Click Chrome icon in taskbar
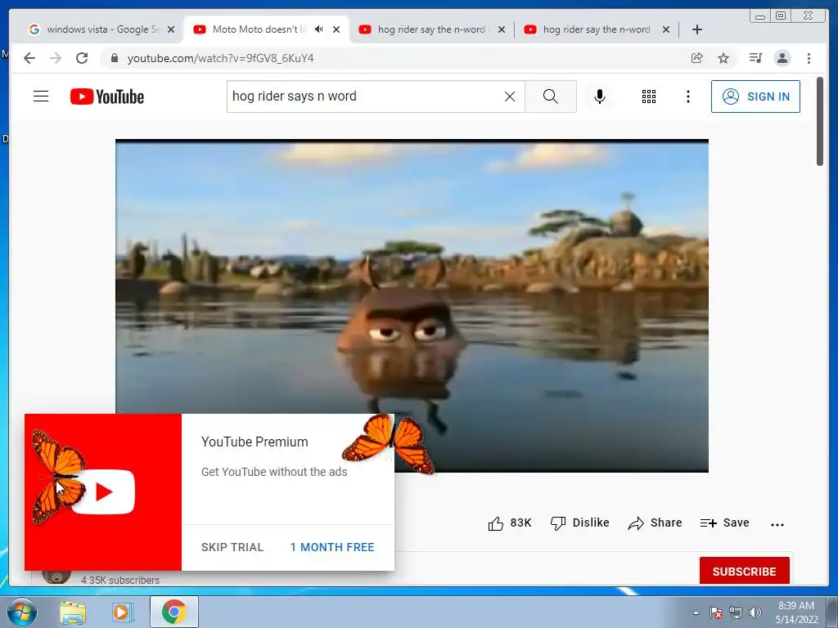This screenshot has height=628, width=838. pyautogui.click(x=173, y=612)
